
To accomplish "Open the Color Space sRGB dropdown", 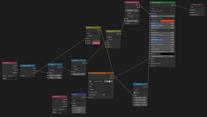I will tap(107, 95).
